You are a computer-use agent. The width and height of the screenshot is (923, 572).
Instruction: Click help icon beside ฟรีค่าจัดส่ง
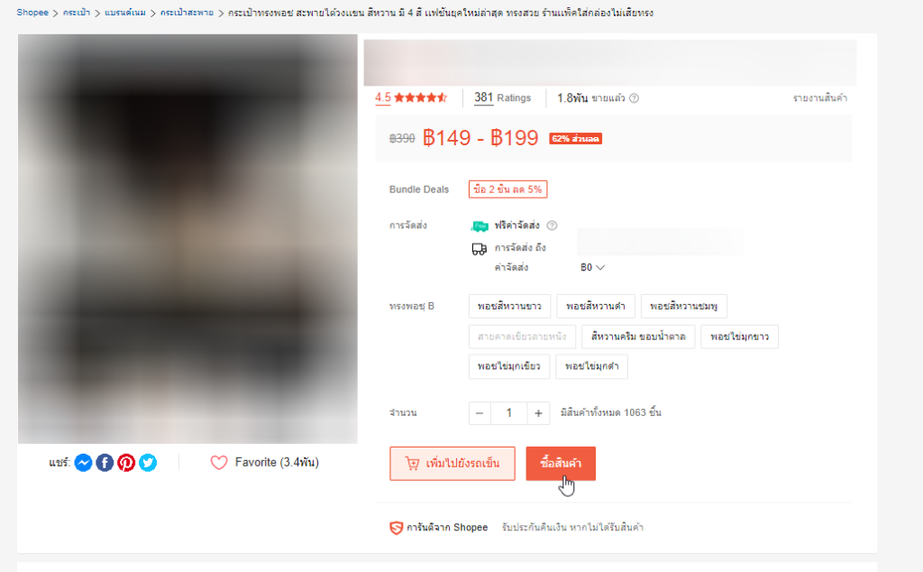coord(552,226)
